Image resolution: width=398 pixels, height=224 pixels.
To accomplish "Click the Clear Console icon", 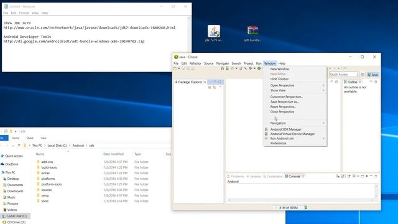I will [x=338, y=176].
